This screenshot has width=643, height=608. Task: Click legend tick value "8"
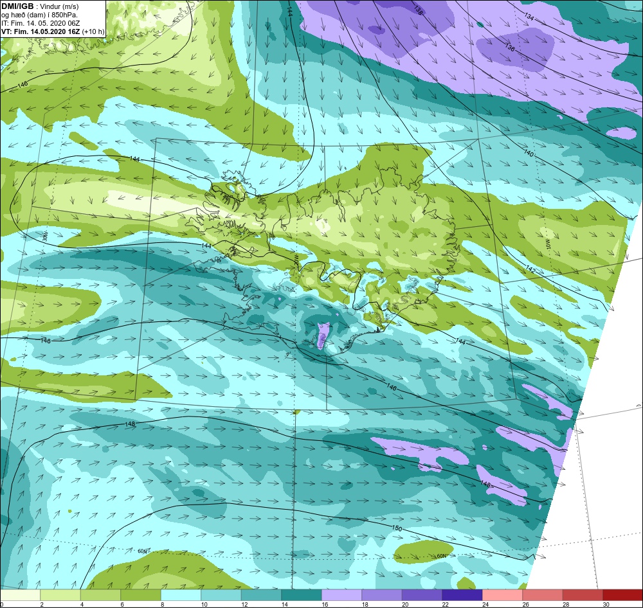coord(163,604)
